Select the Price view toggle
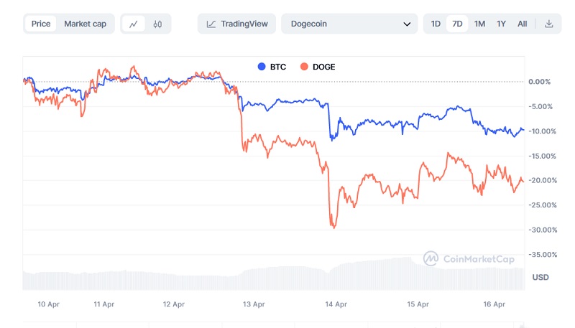 coord(41,24)
